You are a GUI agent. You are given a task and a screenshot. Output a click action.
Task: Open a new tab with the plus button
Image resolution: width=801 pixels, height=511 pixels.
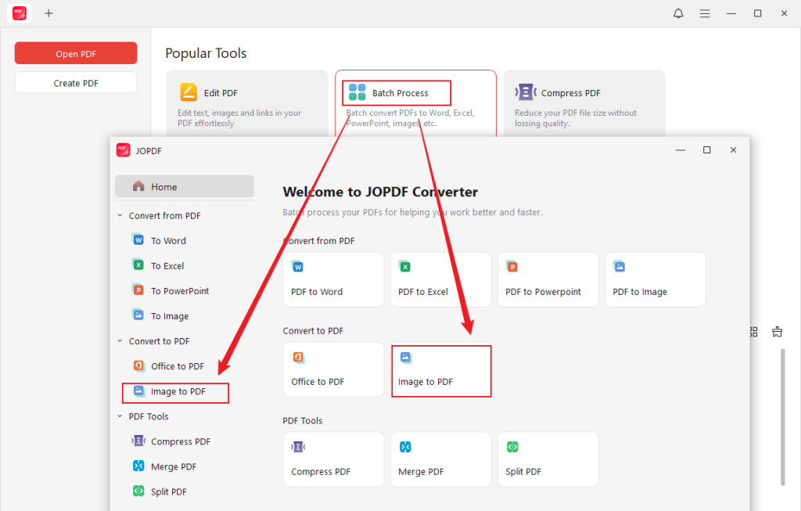[48, 13]
